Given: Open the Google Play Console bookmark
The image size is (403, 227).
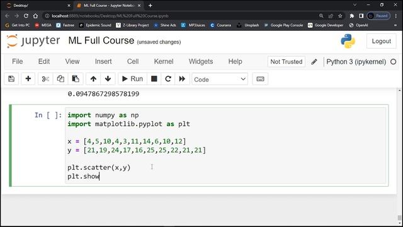Looking at the screenshot, I should pyautogui.click(x=283, y=25).
